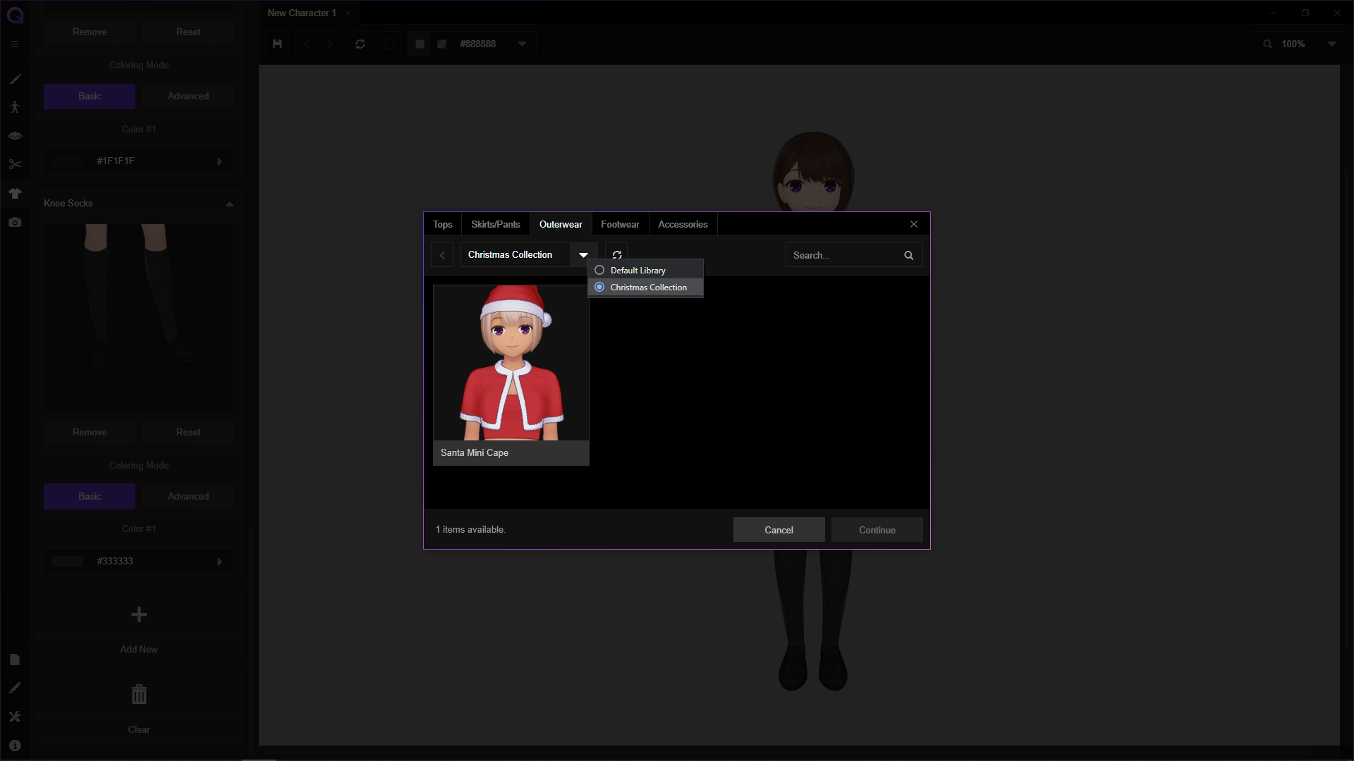1354x761 pixels.
Task: Collapse the Knee Socks section
Action: click(x=229, y=204)
